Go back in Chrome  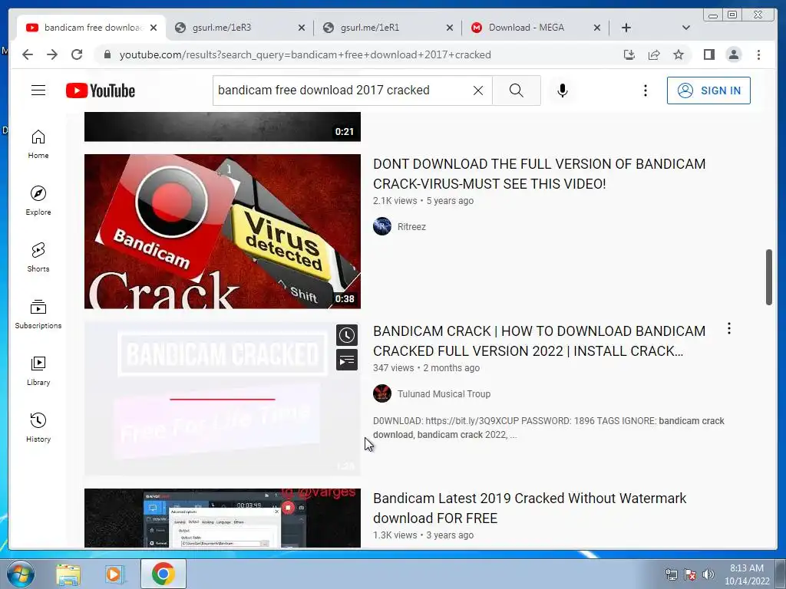point(28,54)
